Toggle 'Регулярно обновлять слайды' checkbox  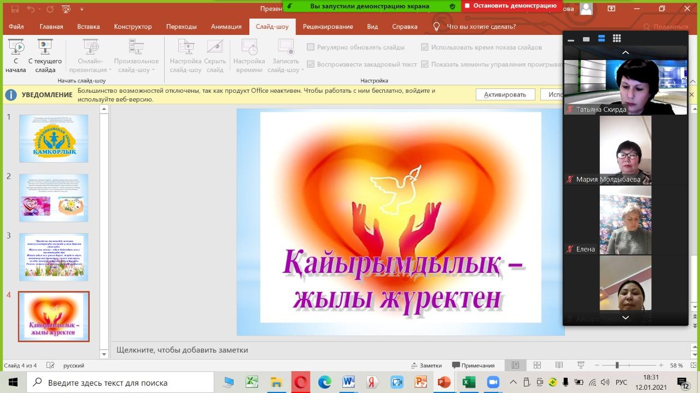pyautogui.click(x=311, y=47)
